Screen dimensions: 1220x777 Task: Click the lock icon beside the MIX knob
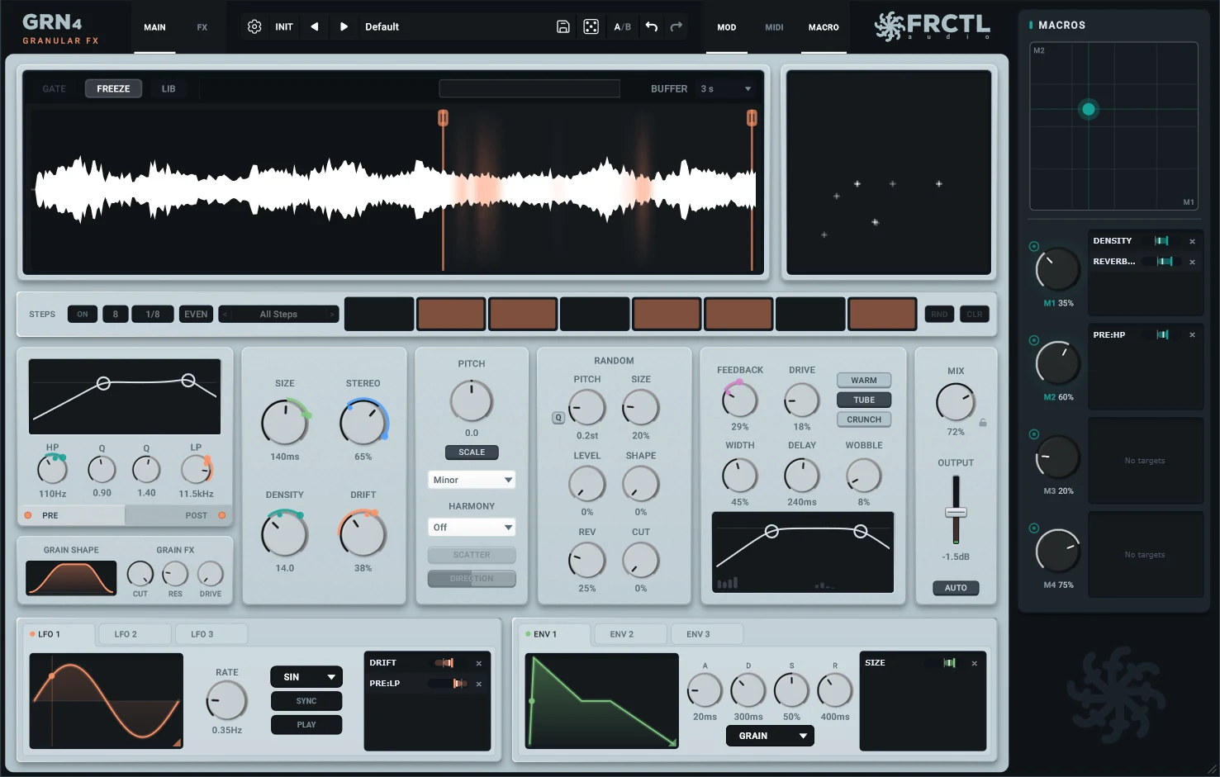pyautogui.click(x=983, y=423)
